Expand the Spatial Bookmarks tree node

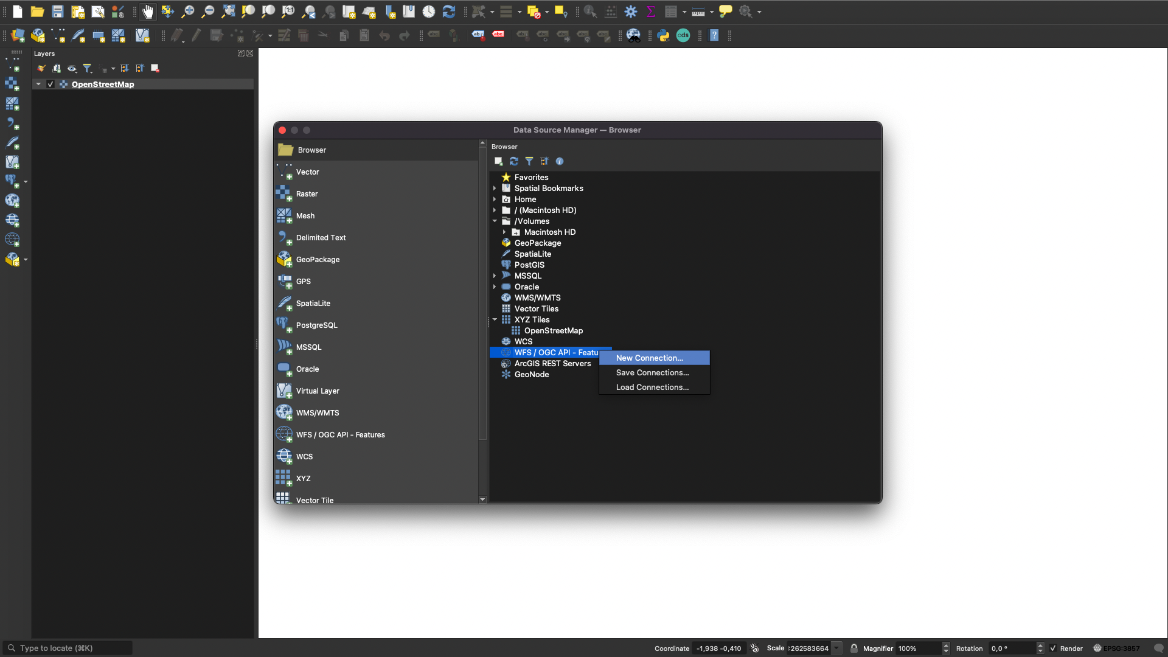495,189
